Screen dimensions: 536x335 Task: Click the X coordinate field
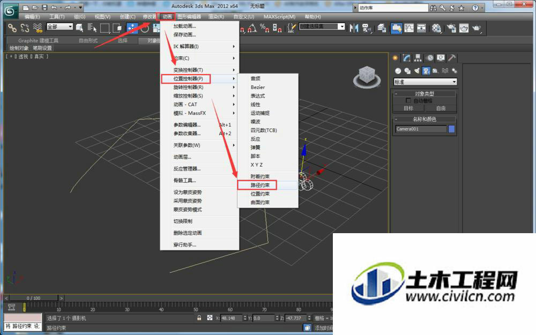pyautogui.click(x=231, y=318)
